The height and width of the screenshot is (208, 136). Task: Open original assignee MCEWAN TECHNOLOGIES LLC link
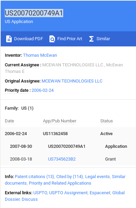[72, 81]
